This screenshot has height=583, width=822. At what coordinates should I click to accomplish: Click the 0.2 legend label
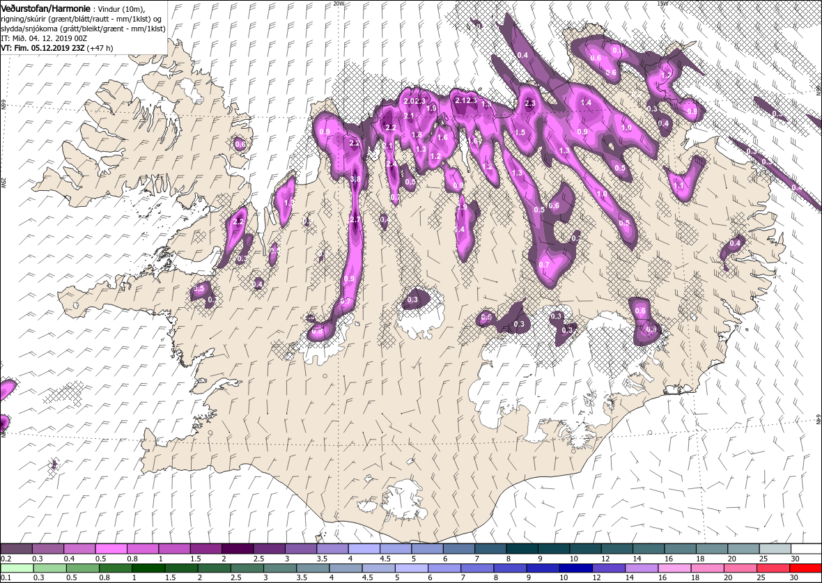point(6,559)
